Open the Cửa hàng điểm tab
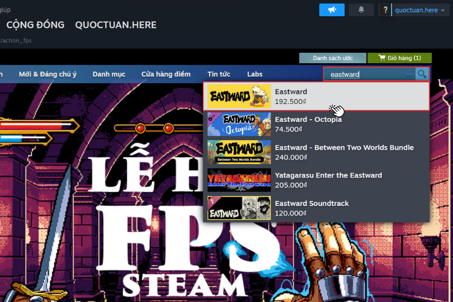This screenshot has width=453, height=302. tap(166, 74)
